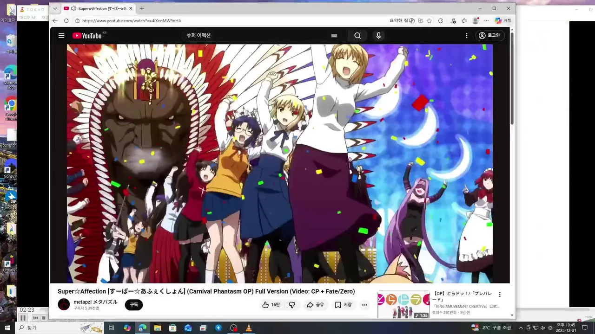The height and width of the screenshot is (334, 595).
Task: Pause the background media player
Action: point(22,318)
